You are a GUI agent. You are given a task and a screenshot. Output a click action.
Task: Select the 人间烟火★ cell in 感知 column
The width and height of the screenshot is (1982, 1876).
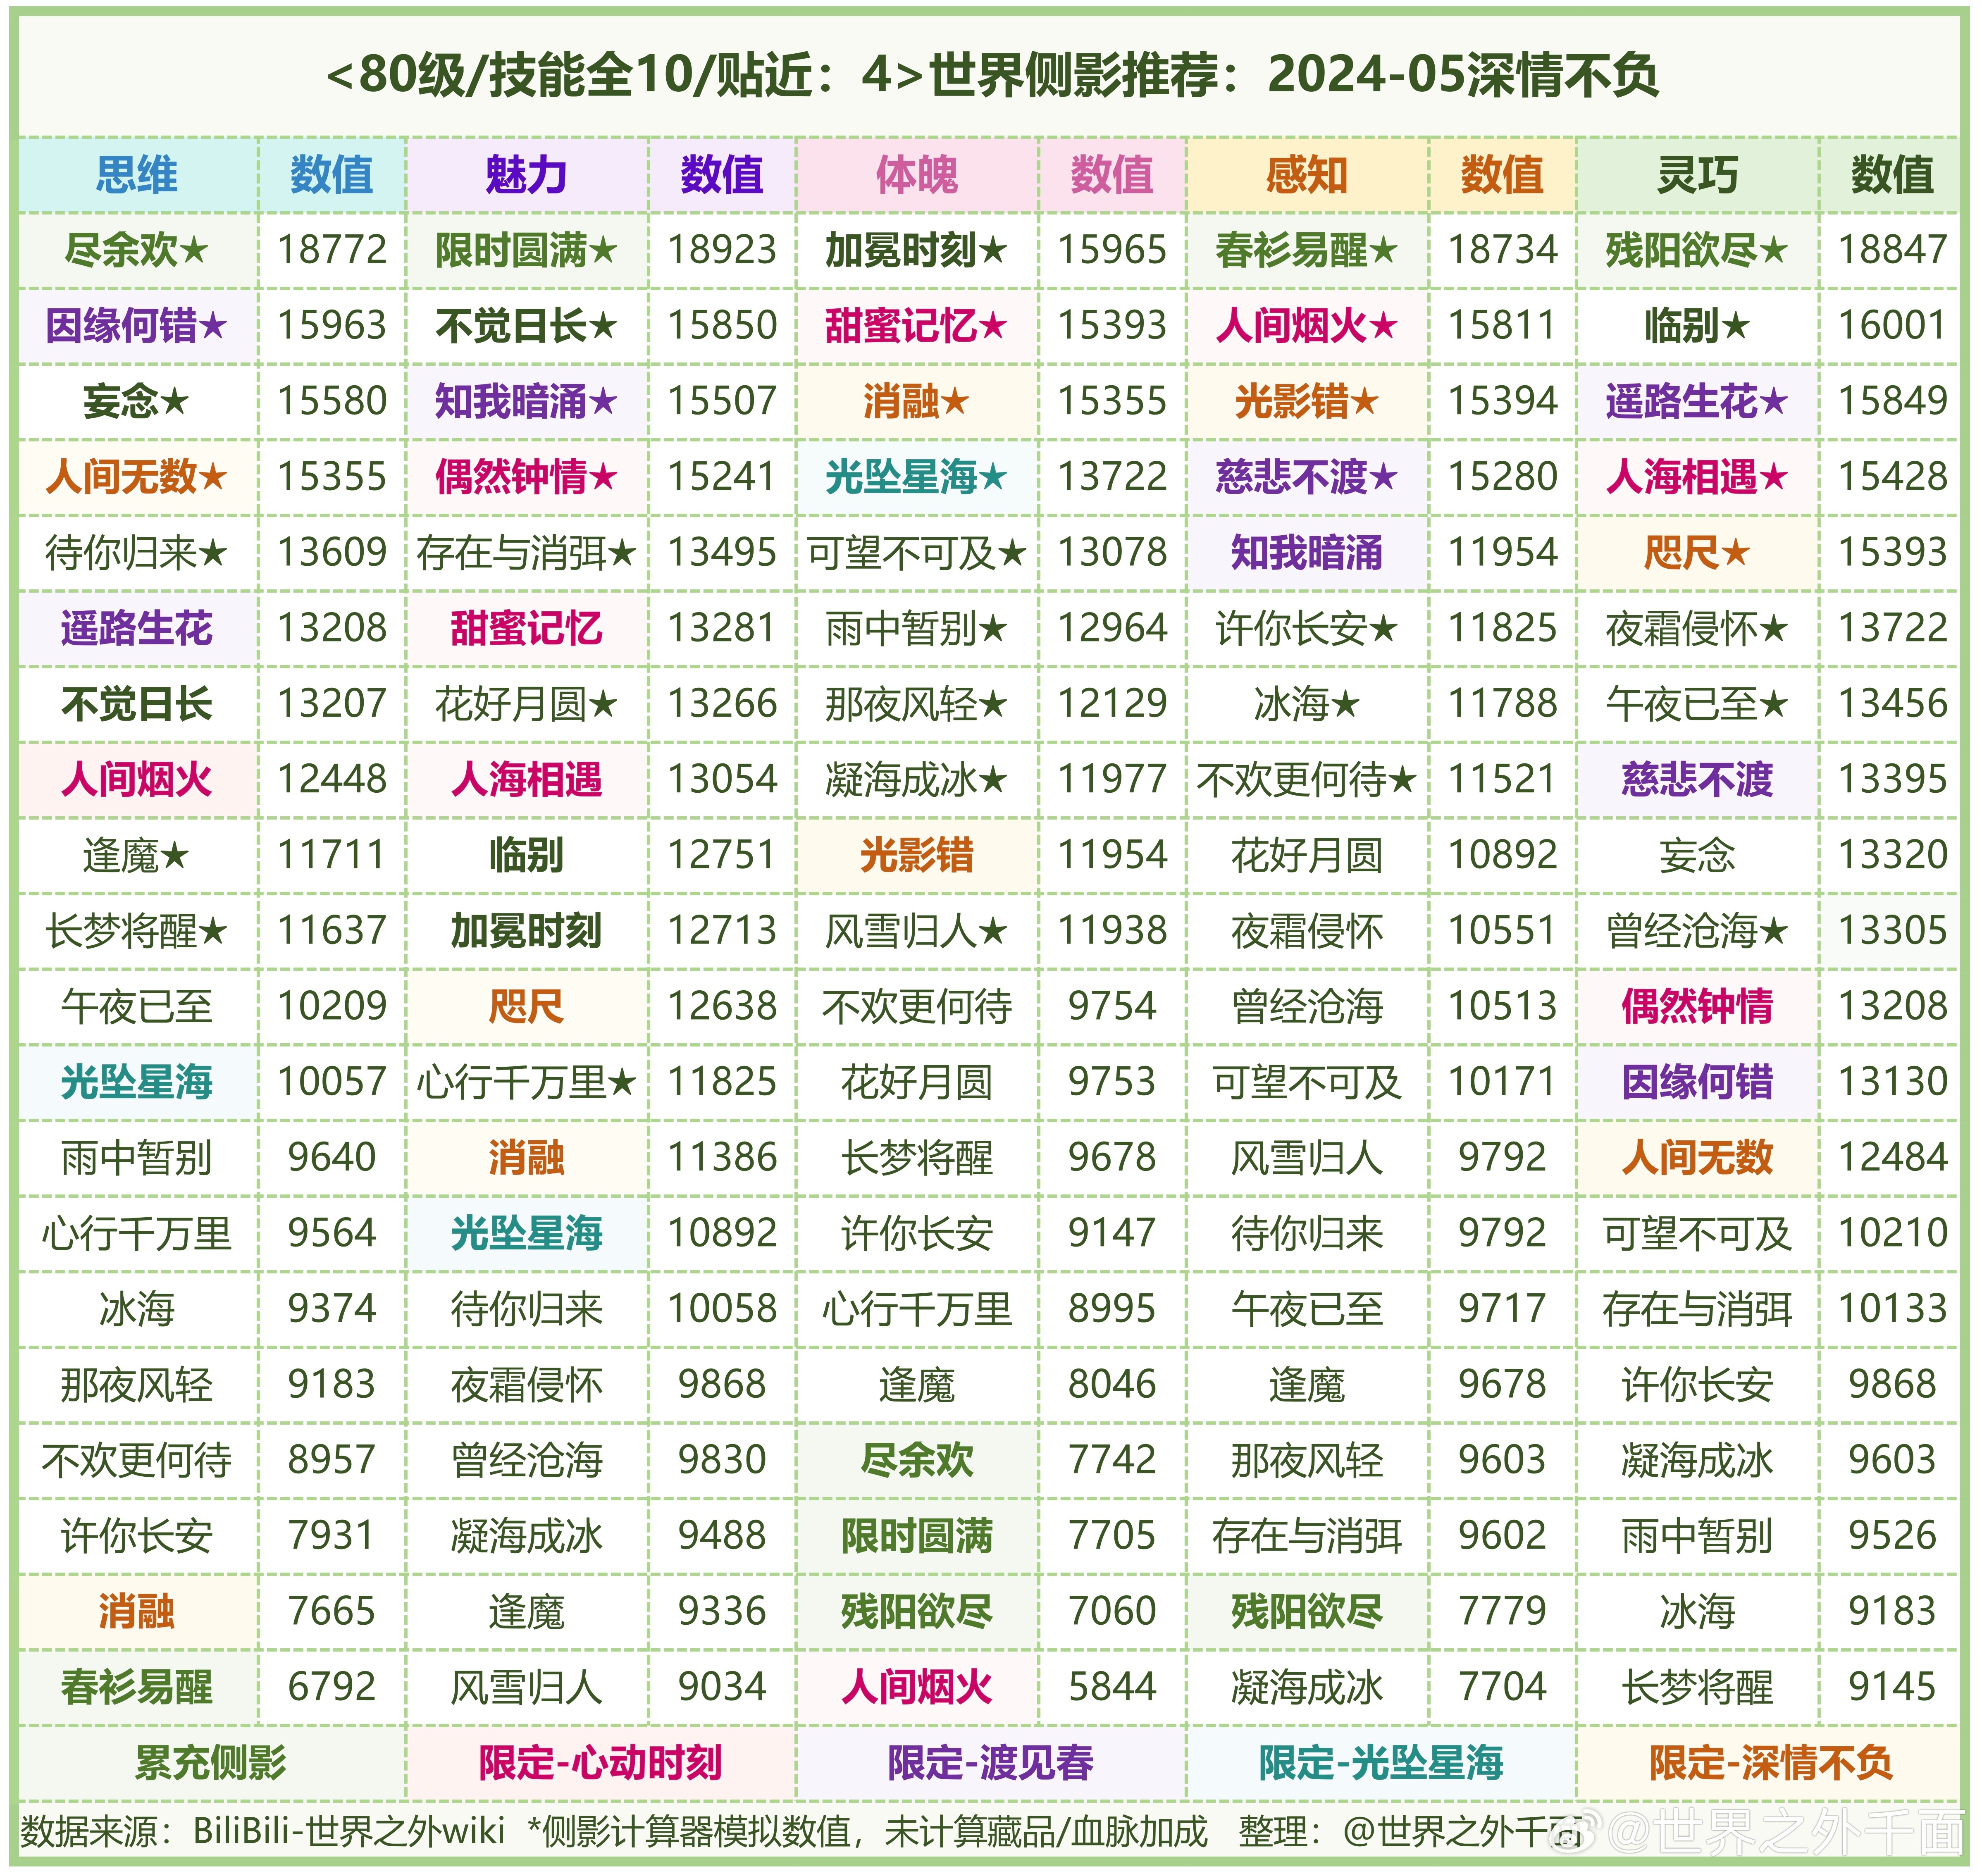(1307, 326)
